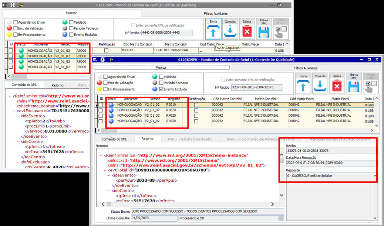Click the Resposta text '0 - SUCESSO,fromSearch:false'
This screenshot has height=226, width=384.
(310, 176)
